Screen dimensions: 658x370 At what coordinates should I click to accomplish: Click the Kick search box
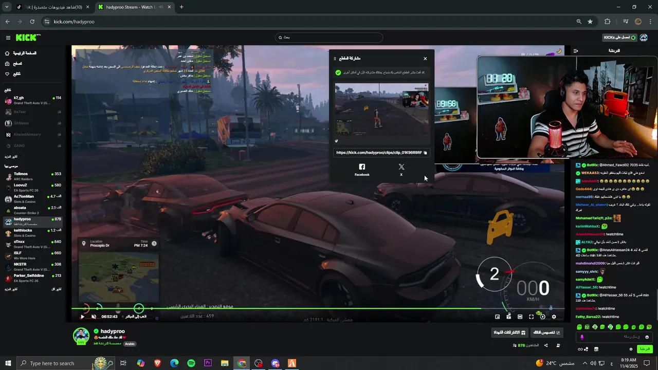point(329,38)
